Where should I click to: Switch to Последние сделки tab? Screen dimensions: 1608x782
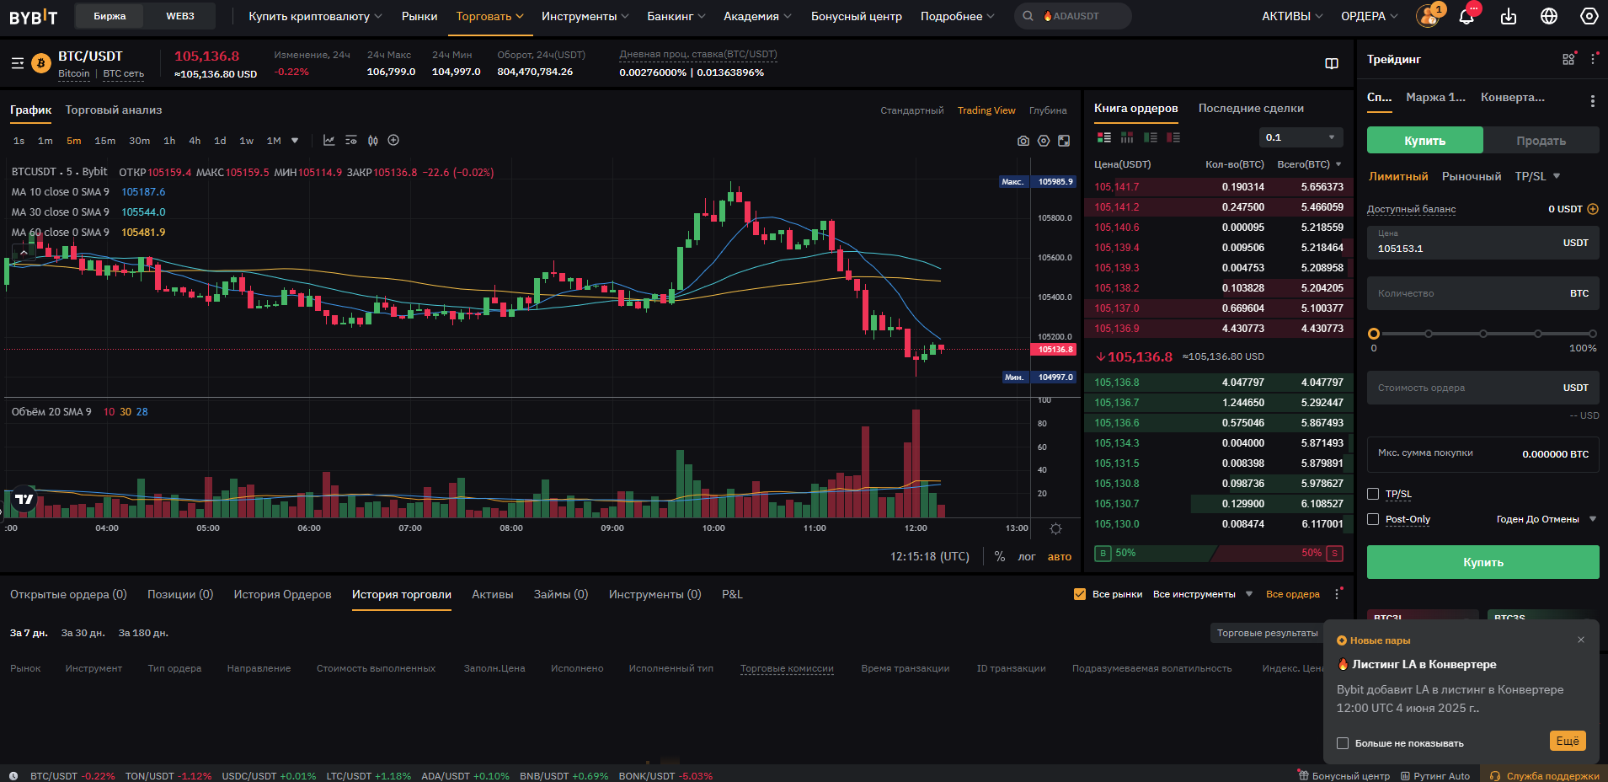coord(1251,108)
